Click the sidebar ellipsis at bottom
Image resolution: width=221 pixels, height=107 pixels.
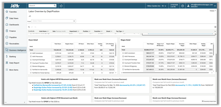click(x=6, y=102)
